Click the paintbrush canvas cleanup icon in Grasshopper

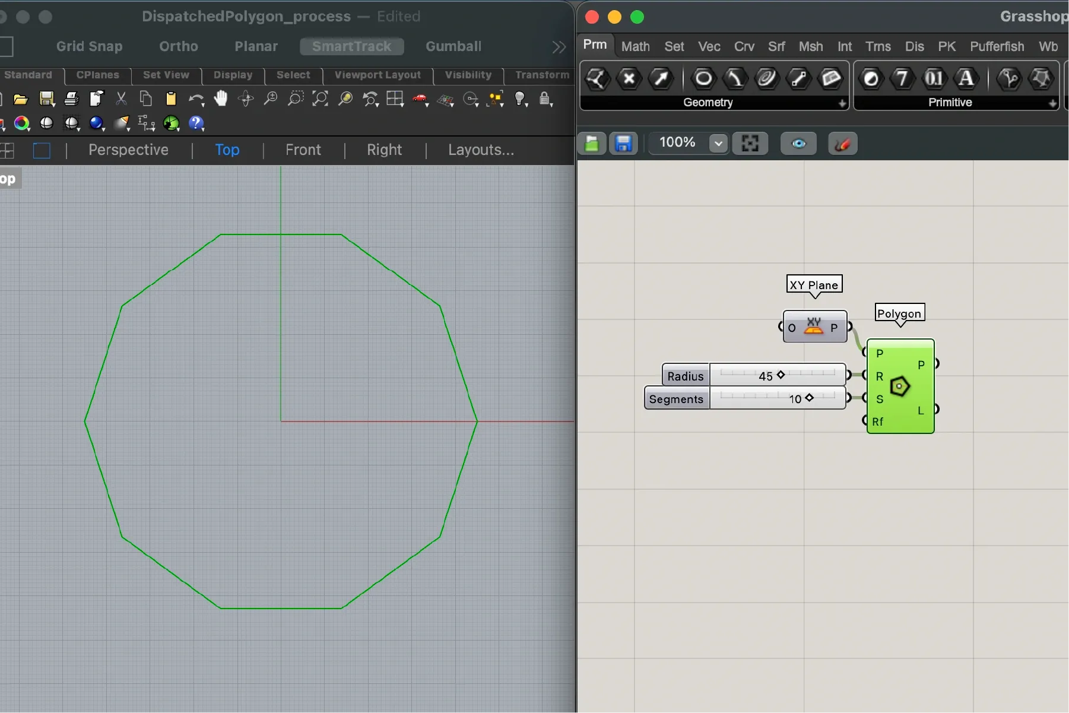point(842,143)
